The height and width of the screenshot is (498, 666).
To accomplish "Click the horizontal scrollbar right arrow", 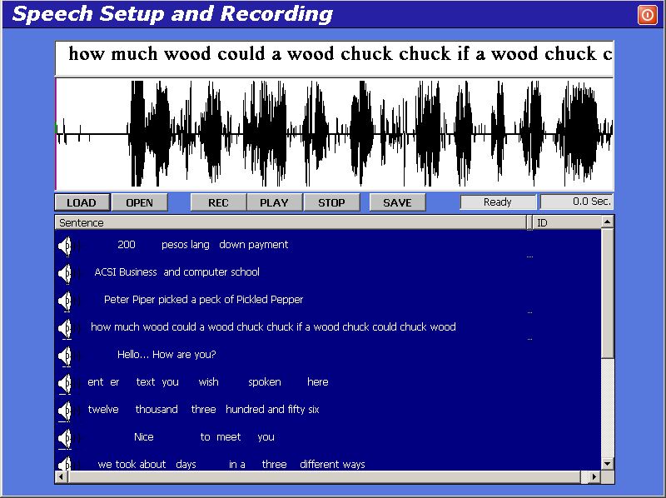I will [x=594, y=476].
